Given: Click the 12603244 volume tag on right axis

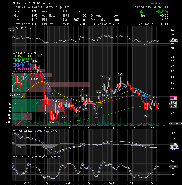Looking at the screenshot, I should 176,123.
